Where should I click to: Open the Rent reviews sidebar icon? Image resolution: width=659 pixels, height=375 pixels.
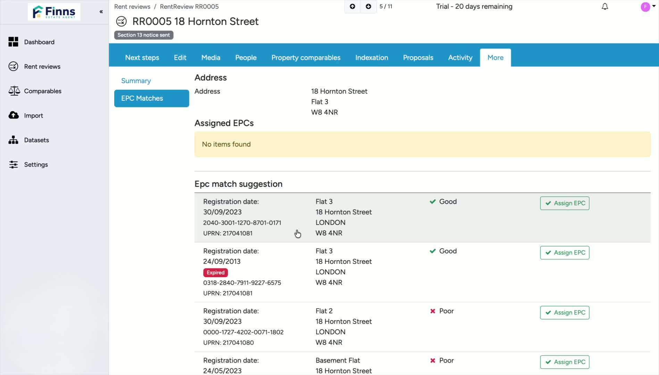pos(13,66)
